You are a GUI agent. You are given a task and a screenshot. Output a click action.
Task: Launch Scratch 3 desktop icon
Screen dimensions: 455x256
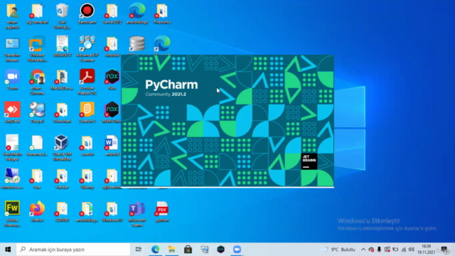tap(87, 112)
